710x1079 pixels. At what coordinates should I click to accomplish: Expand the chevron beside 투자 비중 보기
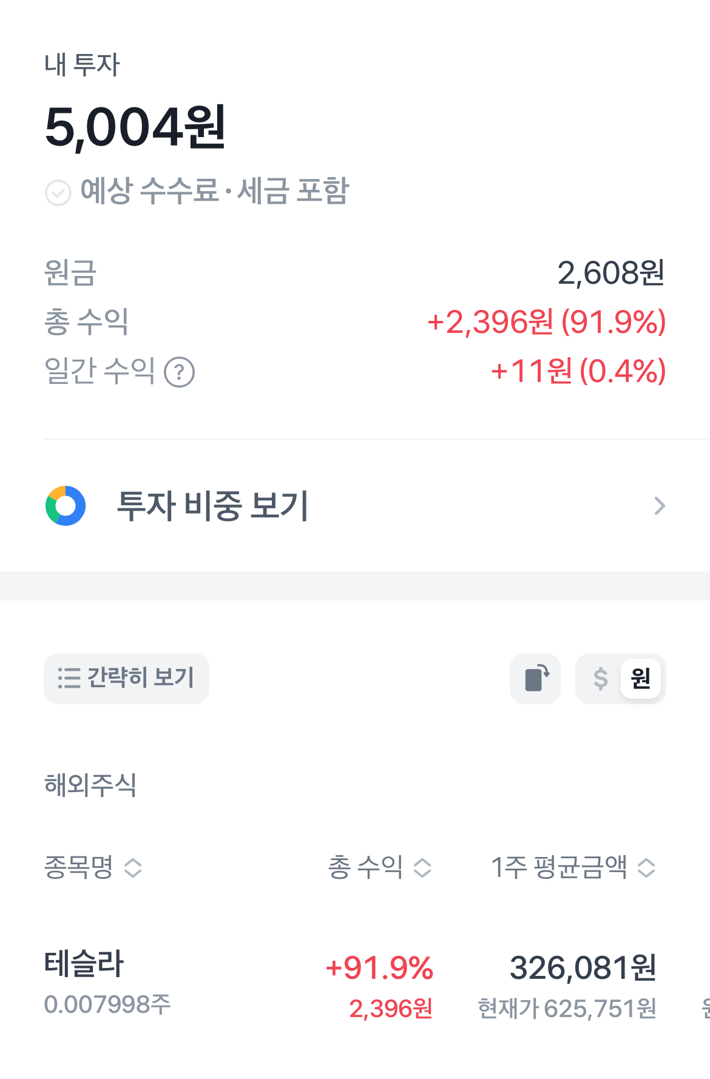point(660,506)
